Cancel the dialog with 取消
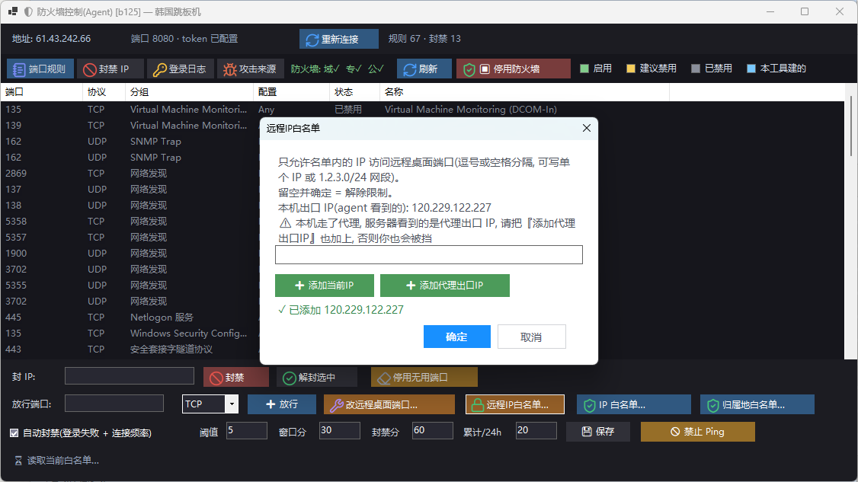Viewport: 858px width, 482px height. coord(531,337)
